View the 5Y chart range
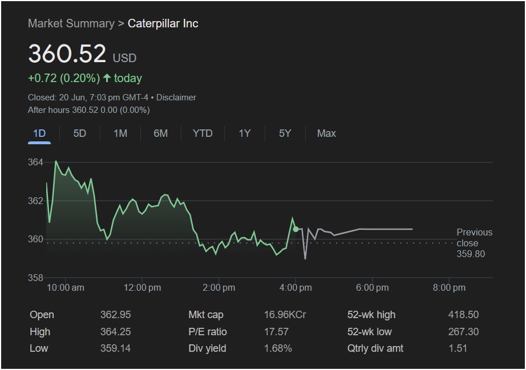 [x=285, y=133]
